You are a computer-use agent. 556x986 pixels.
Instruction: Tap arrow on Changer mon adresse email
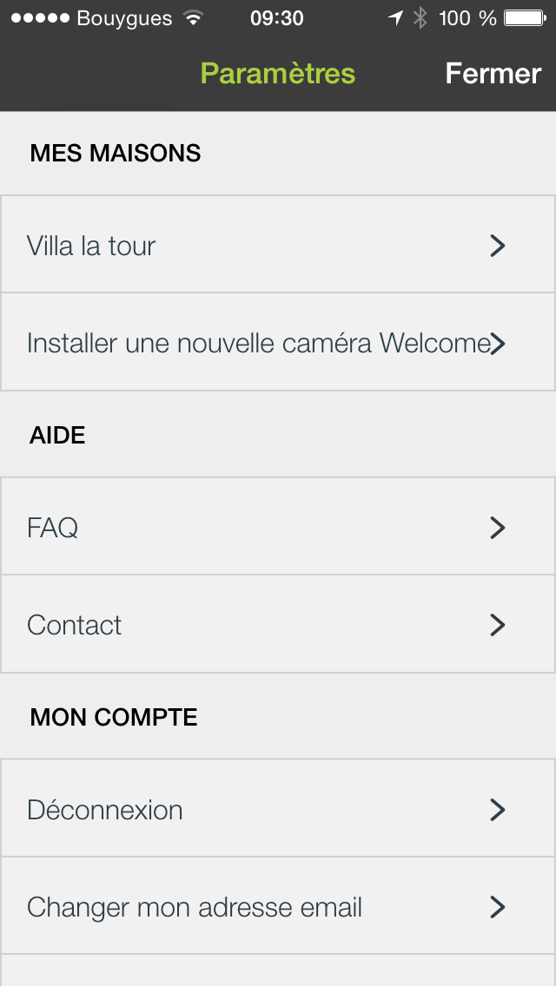pos(497,908)
